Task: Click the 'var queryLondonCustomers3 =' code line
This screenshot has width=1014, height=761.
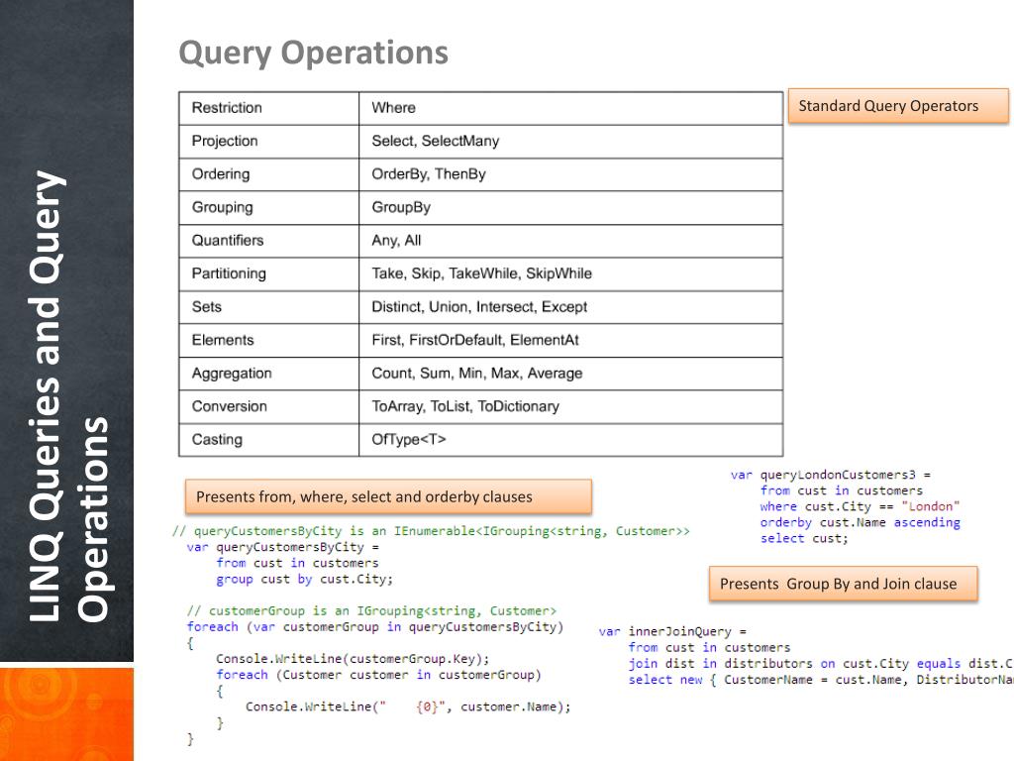Action: (831, 475)
